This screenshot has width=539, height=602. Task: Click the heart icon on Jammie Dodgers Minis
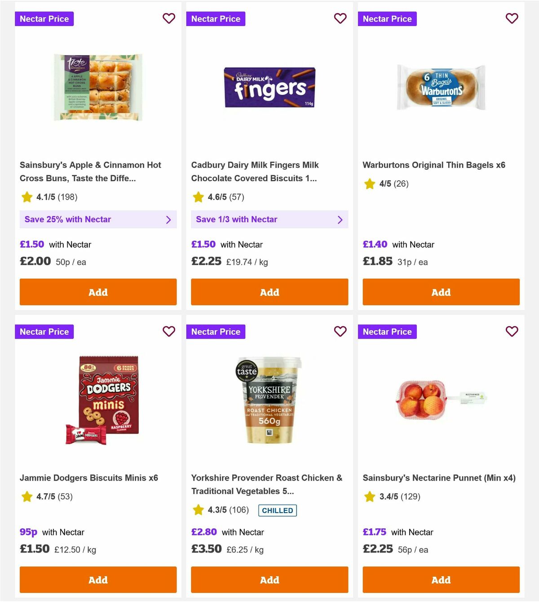coord(169,331)
